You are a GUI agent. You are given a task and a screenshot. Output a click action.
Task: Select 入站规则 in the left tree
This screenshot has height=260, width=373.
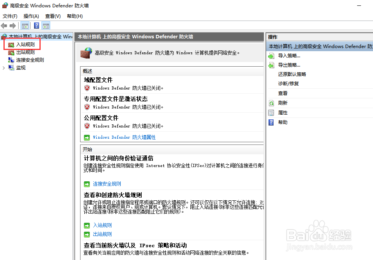pyautogui.click(x=26, y=45)
